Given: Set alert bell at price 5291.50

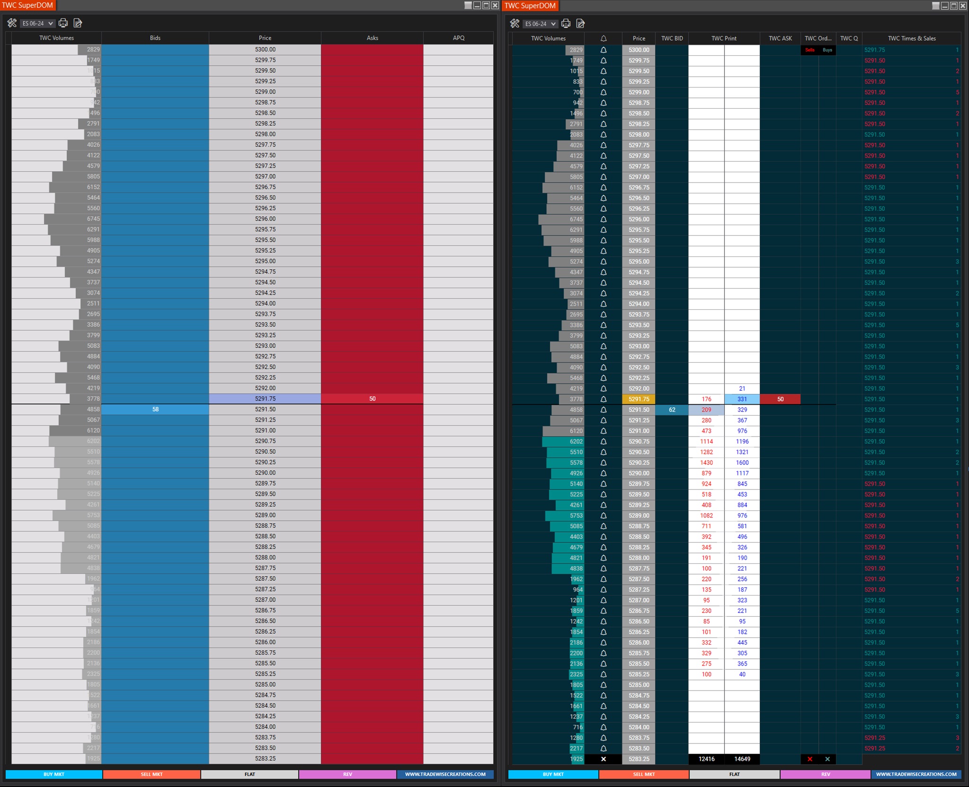Looking at the screenshot, I should tap(603, 410).
